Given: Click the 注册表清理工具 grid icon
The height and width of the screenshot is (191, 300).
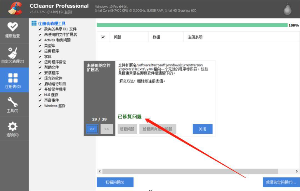Looking at the screenshot, I should point(34,23).
